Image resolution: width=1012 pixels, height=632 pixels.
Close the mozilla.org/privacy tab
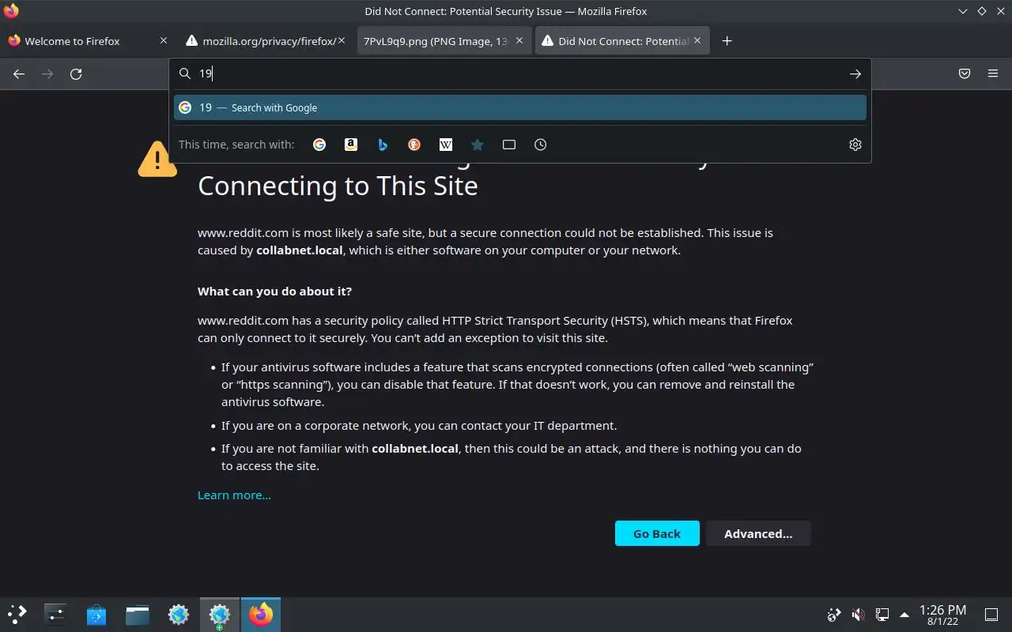tap(342, 40)
